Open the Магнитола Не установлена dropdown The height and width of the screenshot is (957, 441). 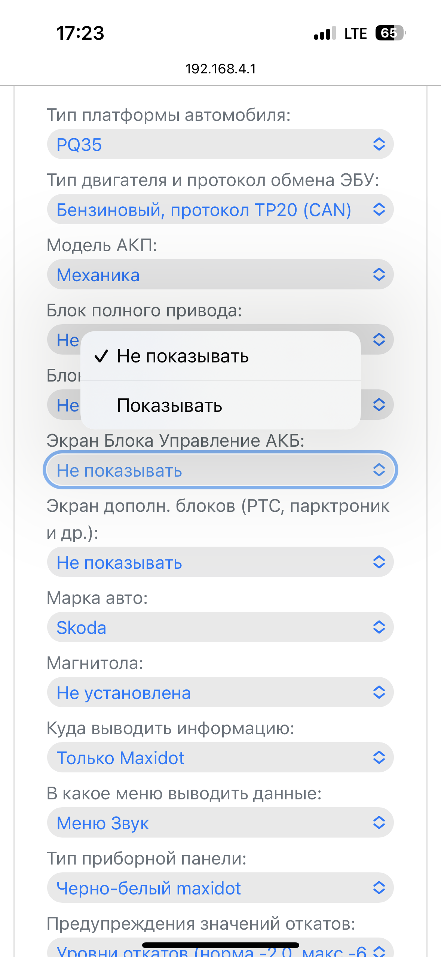(x=220, y=692)
